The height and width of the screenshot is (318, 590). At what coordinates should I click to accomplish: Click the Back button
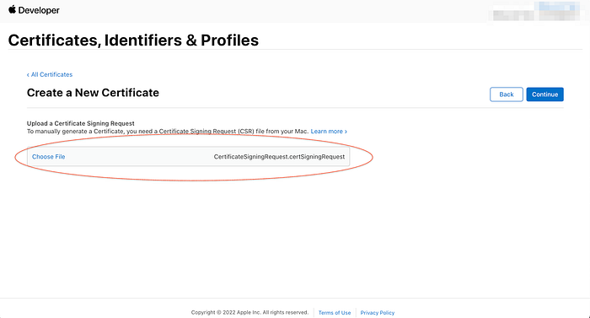tap(506, 94)
